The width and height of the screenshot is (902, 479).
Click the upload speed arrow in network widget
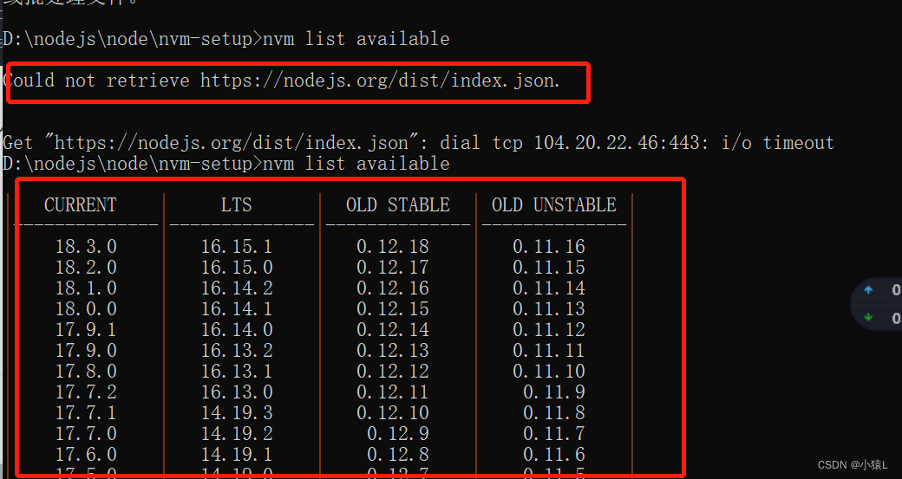click(869, 290)
